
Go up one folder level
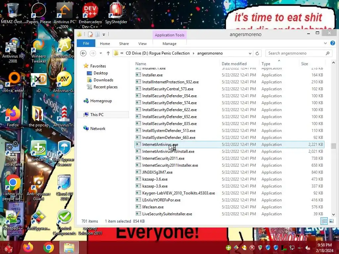pos(108,53)
